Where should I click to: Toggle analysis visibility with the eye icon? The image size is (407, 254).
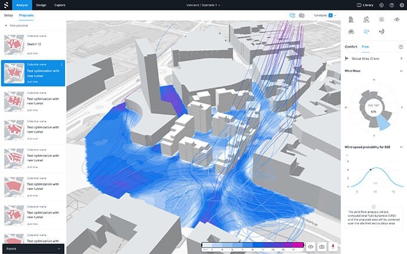coord(310,246)
